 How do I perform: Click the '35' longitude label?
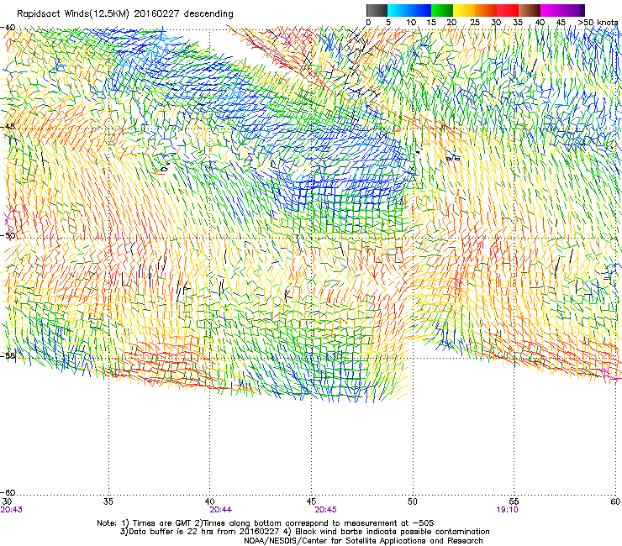pyautogui.click(x=108, y=501)
